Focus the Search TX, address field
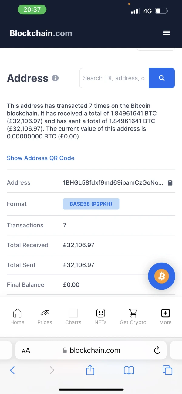 point(114,78)
